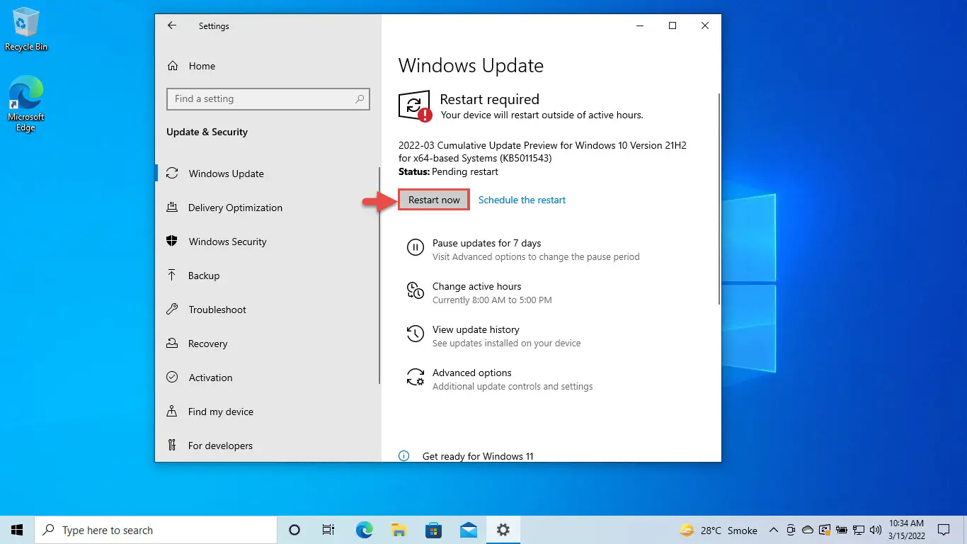Open the Action Center notifications icon
Image resolution: width=967 pixels, height=544 pixels.
point(944,530)
